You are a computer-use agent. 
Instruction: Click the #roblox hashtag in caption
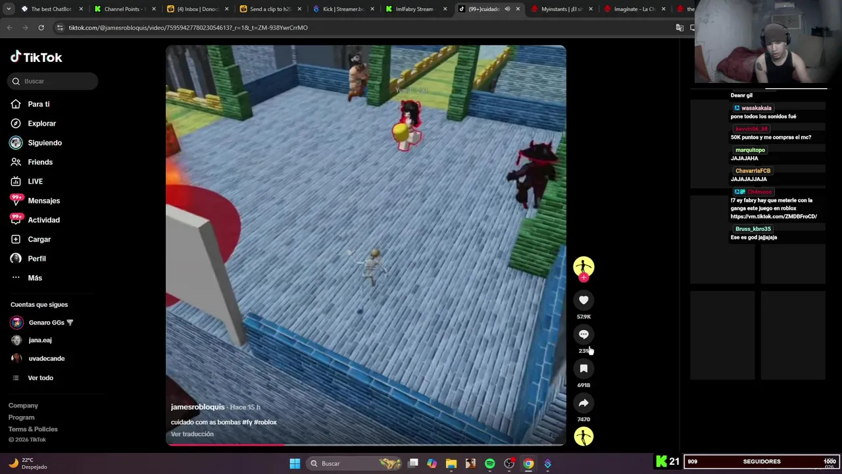tap(265, 422)
